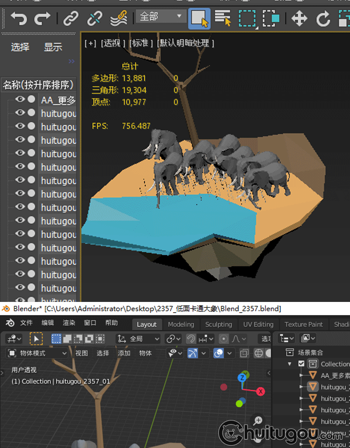
Task: Zoom the Blender viewport with magnifier icon
Action: click(258, 420)
